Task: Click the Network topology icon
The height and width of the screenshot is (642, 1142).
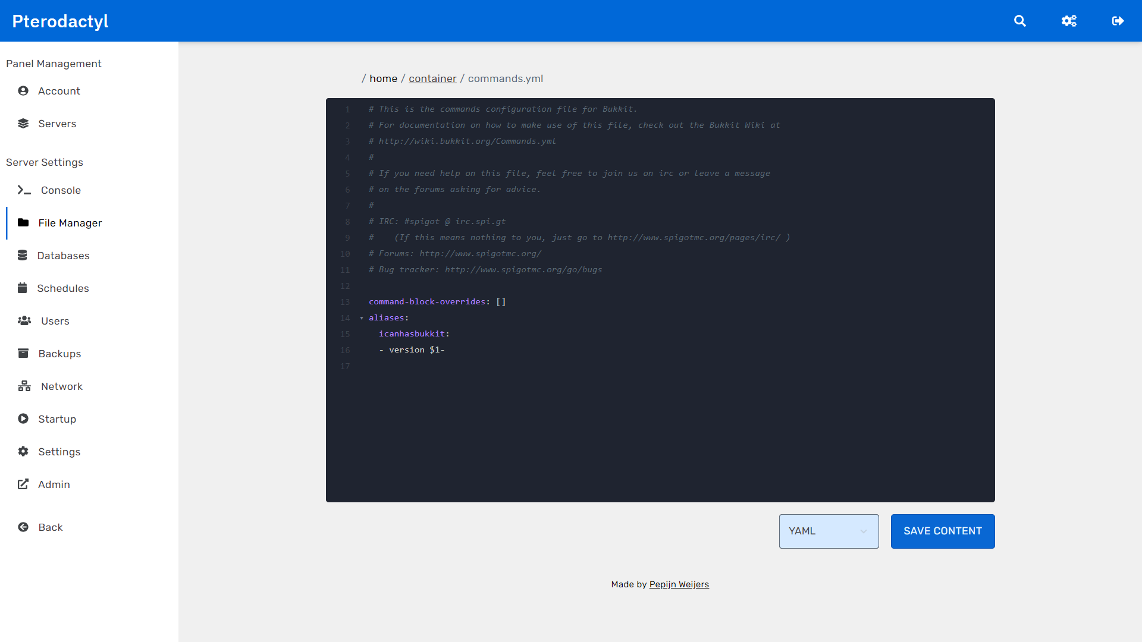Action: (24, 386)
